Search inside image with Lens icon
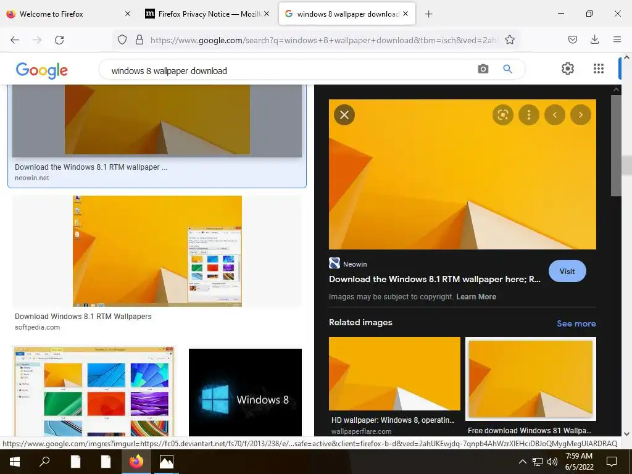 coord(502,115)
